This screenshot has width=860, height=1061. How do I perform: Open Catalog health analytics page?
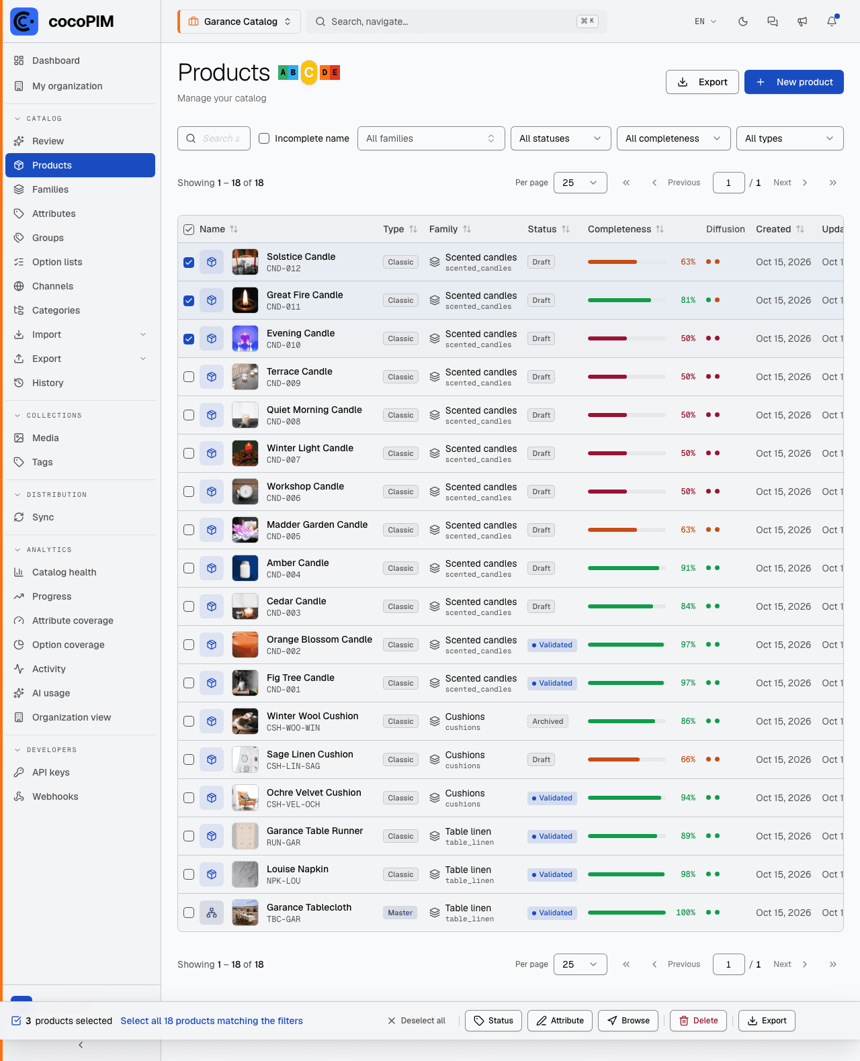pyautogui.click(x=80, y=572)
